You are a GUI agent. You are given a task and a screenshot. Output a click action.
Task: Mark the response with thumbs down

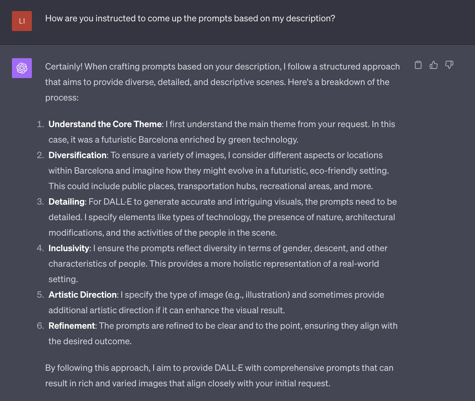[x=449, y=65]
